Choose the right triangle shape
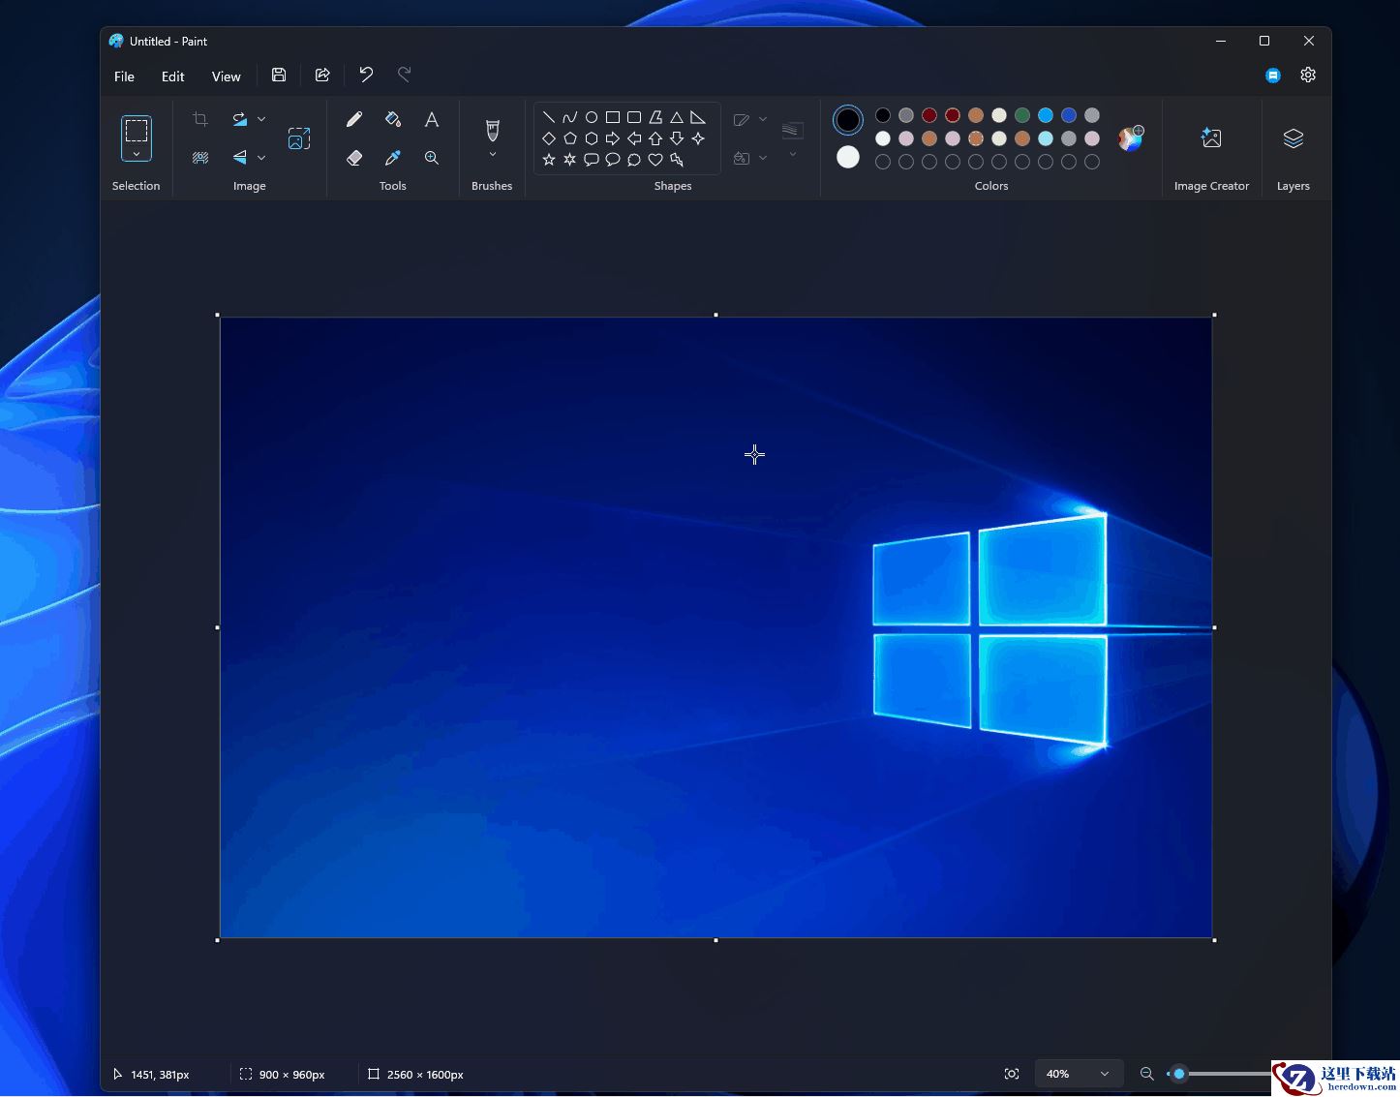The image size is (1400, 1097). click(x=698, y=117)
